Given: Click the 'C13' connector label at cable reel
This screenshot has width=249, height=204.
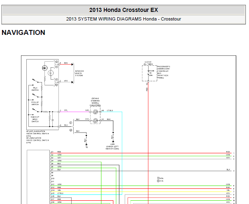Looking at the screenshot, I should pos(87,119).
